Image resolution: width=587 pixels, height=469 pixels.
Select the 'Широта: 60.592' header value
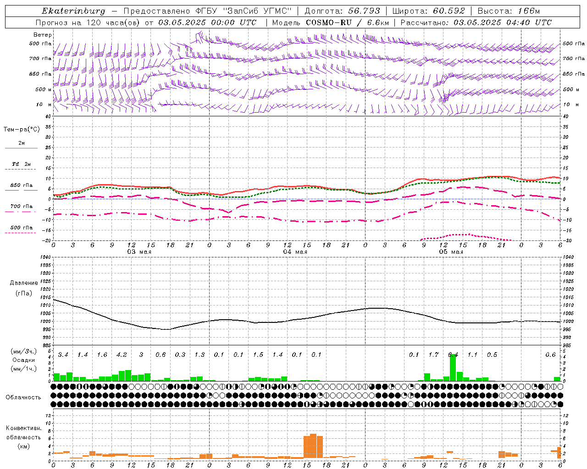[428, 11]
